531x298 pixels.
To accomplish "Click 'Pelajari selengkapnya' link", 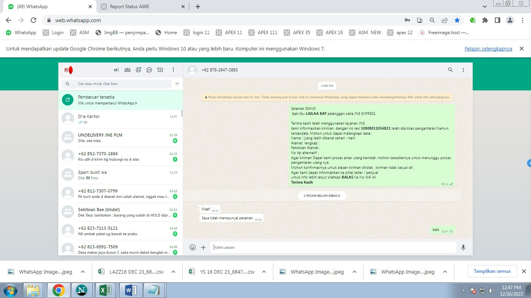I will click(x=488, y=49).
